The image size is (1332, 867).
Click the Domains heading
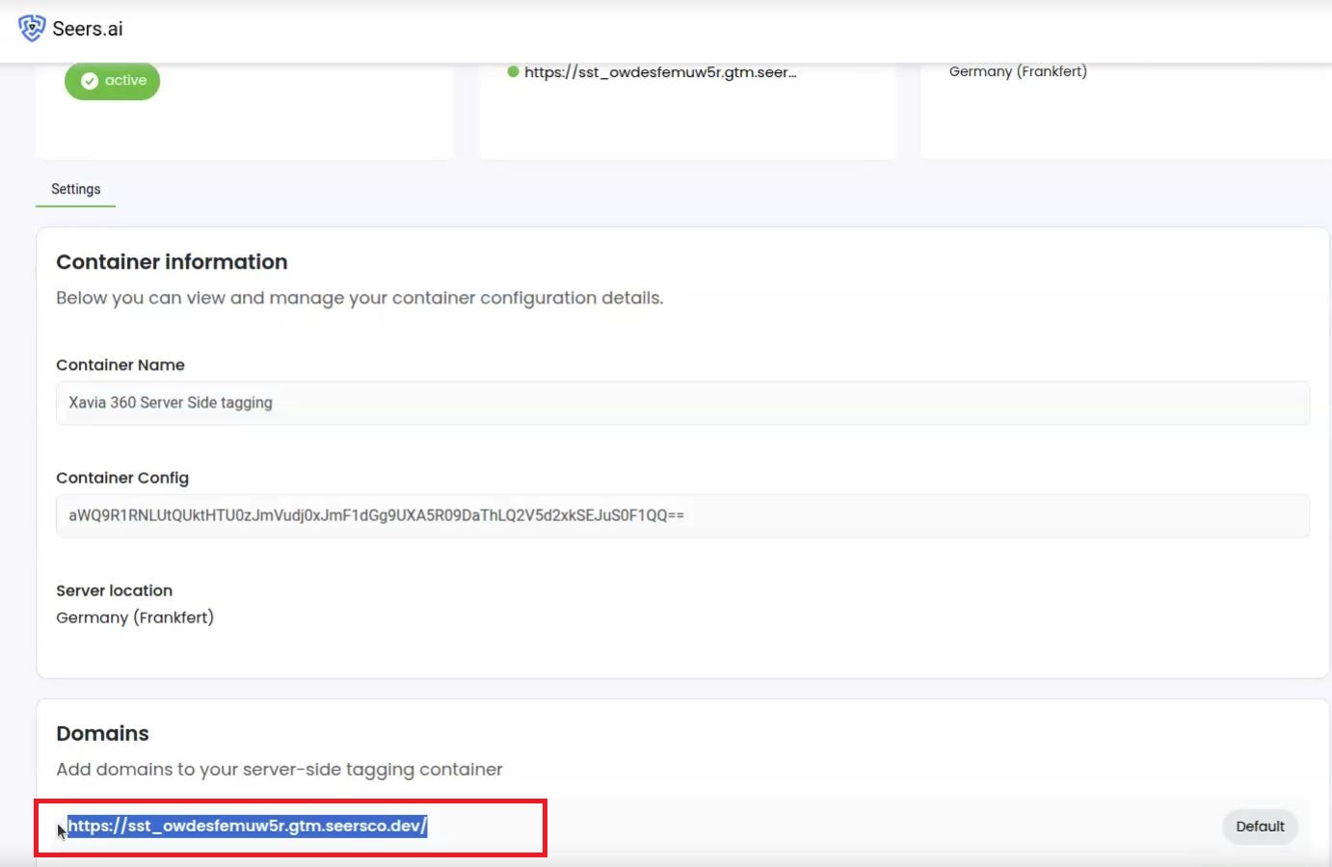102,733
